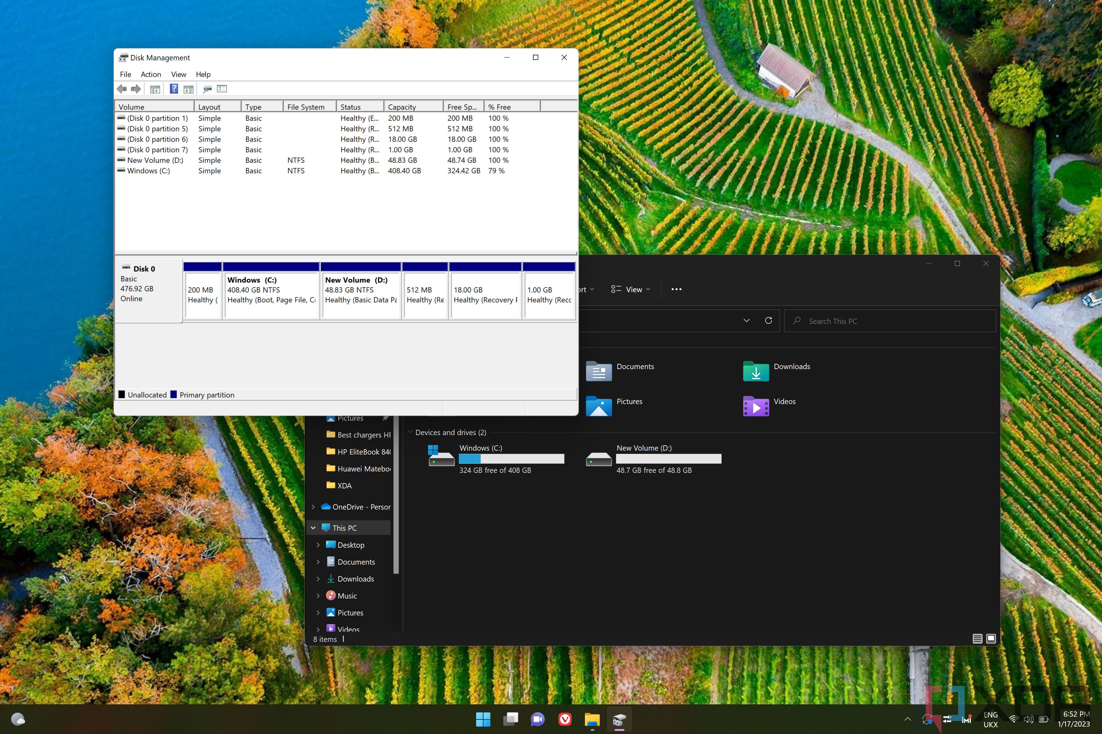Open the Vivaldi browser from the taskbar
The width and height of the screenshot is (1102, 734).
click(x=565, y=719)
